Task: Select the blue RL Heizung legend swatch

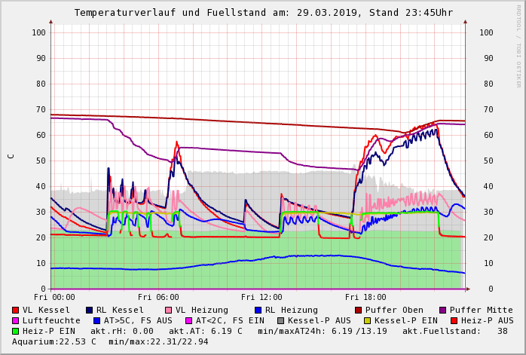Action: [x=258, y=310]
